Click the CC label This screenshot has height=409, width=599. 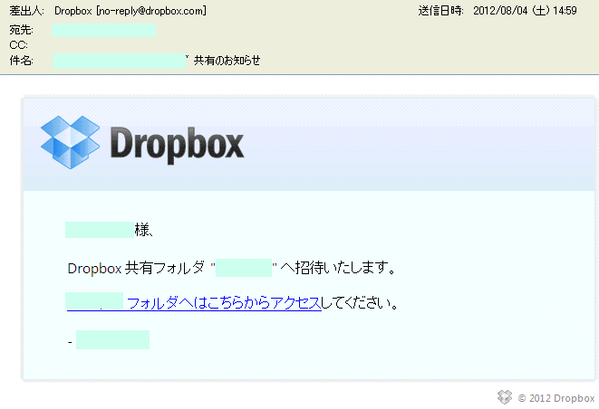pyautogui.click(x=18, y=45)
